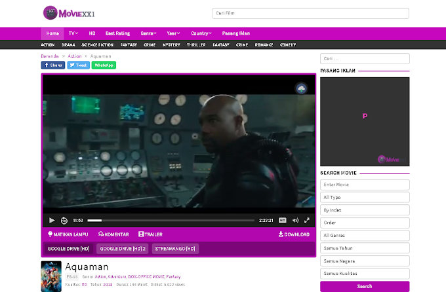The width and height of the screenshot is (446, 292).
Task: Play the Aquaman video
Action: click(51, 220)
